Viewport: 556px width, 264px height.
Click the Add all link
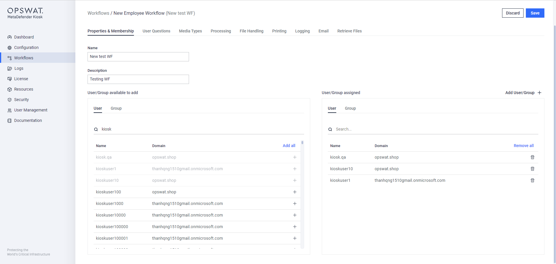tap(289, 146)
